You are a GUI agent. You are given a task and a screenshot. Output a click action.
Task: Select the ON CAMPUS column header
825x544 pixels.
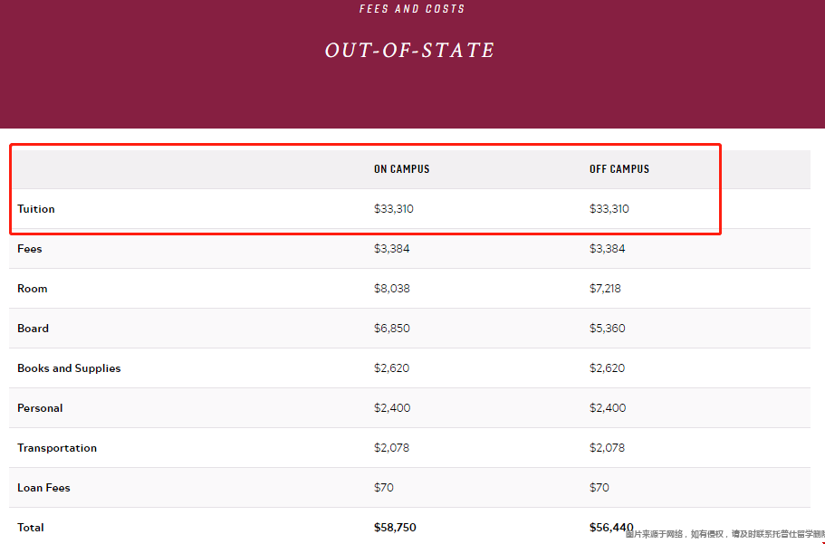(x=401, y=169)
